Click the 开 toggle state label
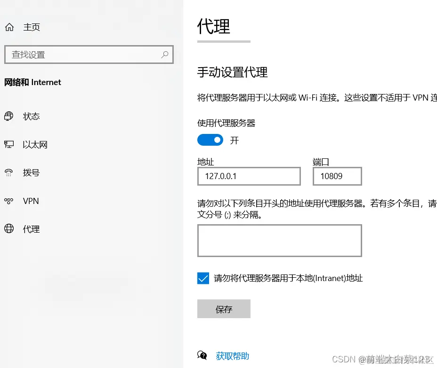Viewport: 437px width, 368px height. point(235,140)
